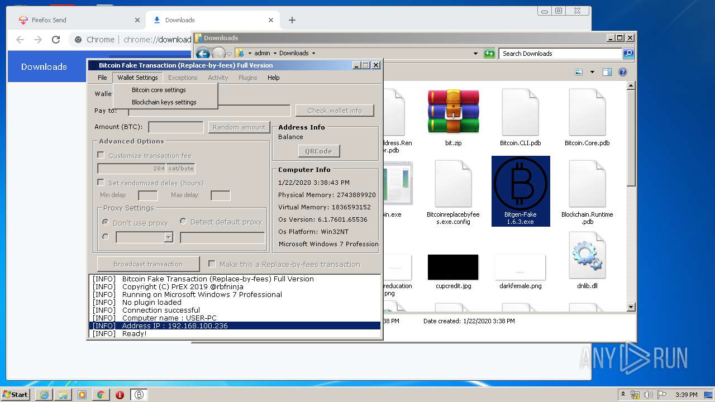Select the cupcredit.jpg thumbnail
The image size is (715, 402).
[x=453, y=267]
